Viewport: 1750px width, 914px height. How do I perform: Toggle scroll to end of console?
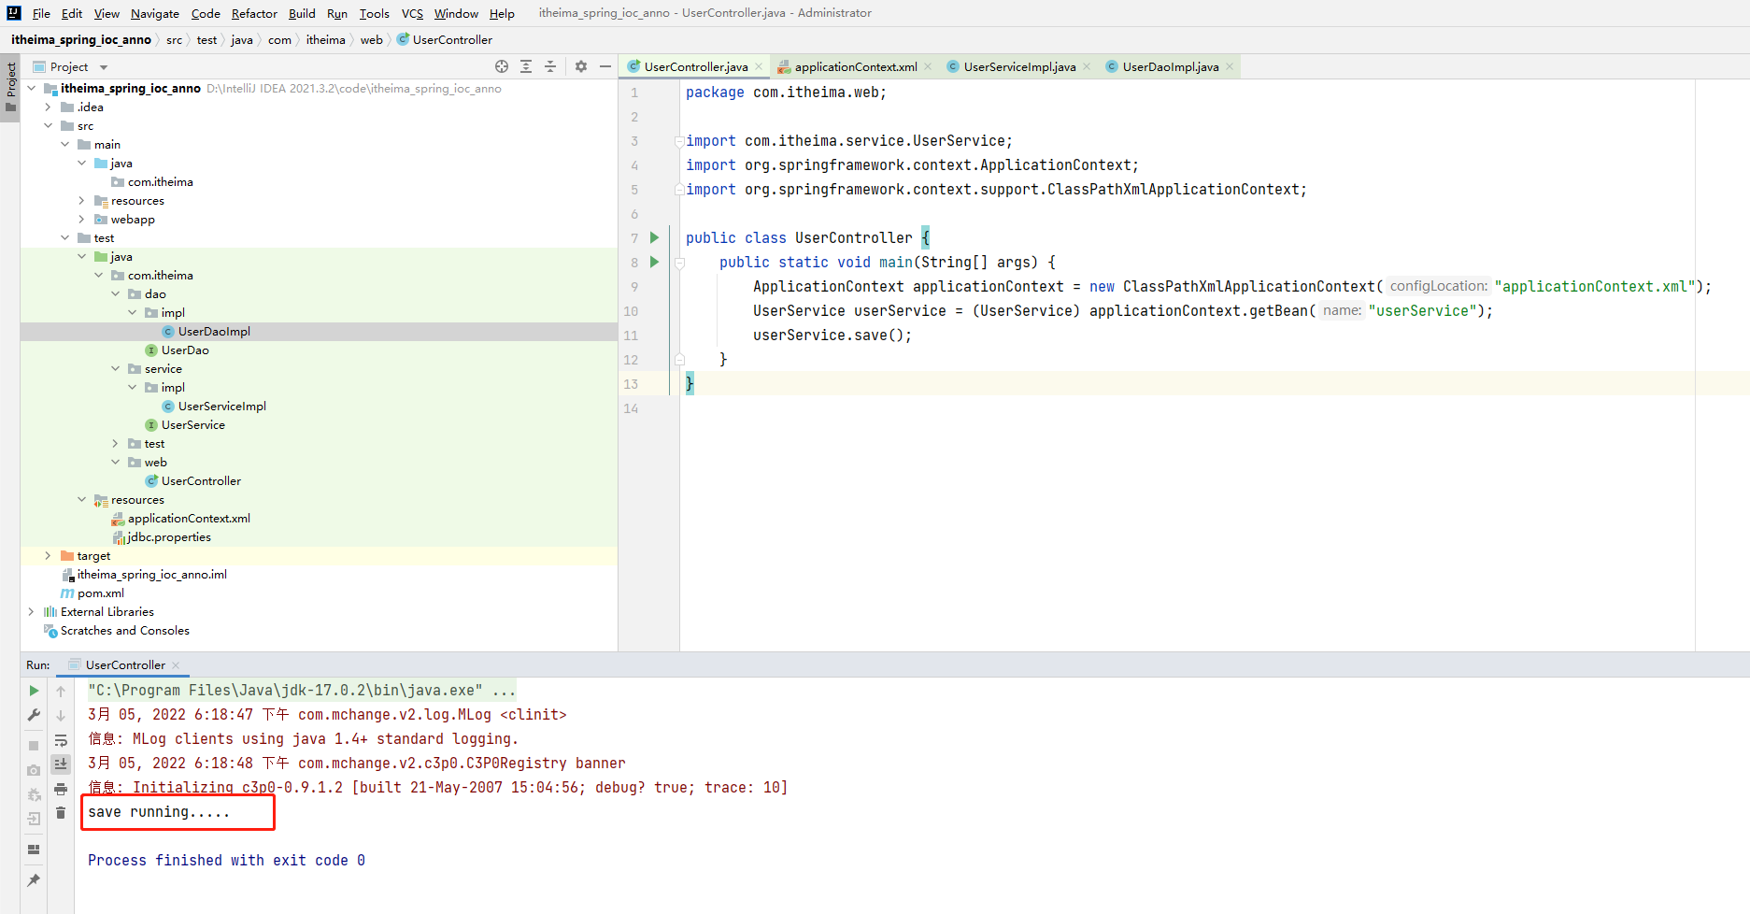(x=61, y=764)
